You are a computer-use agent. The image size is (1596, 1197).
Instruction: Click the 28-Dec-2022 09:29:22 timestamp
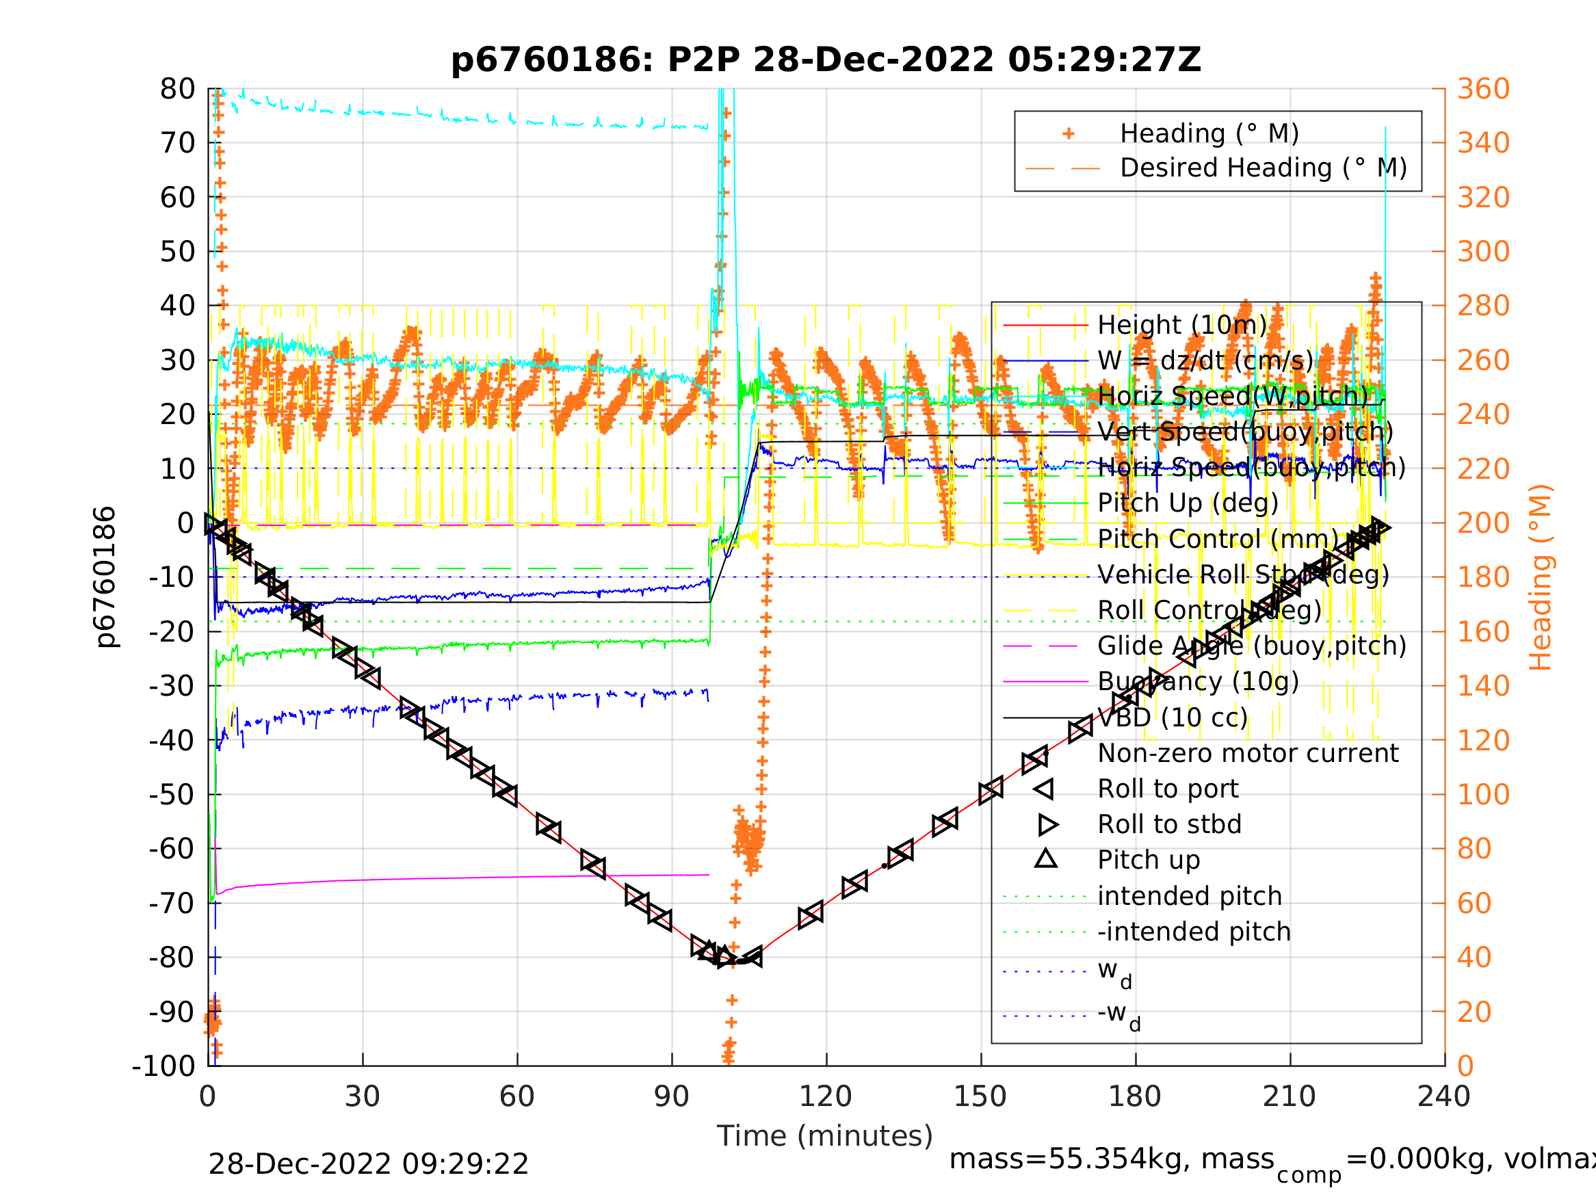pos(368,1165)
